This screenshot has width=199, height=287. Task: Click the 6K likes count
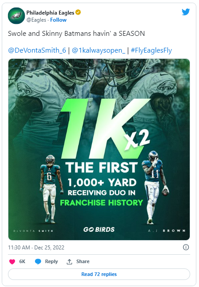(22, 261)
